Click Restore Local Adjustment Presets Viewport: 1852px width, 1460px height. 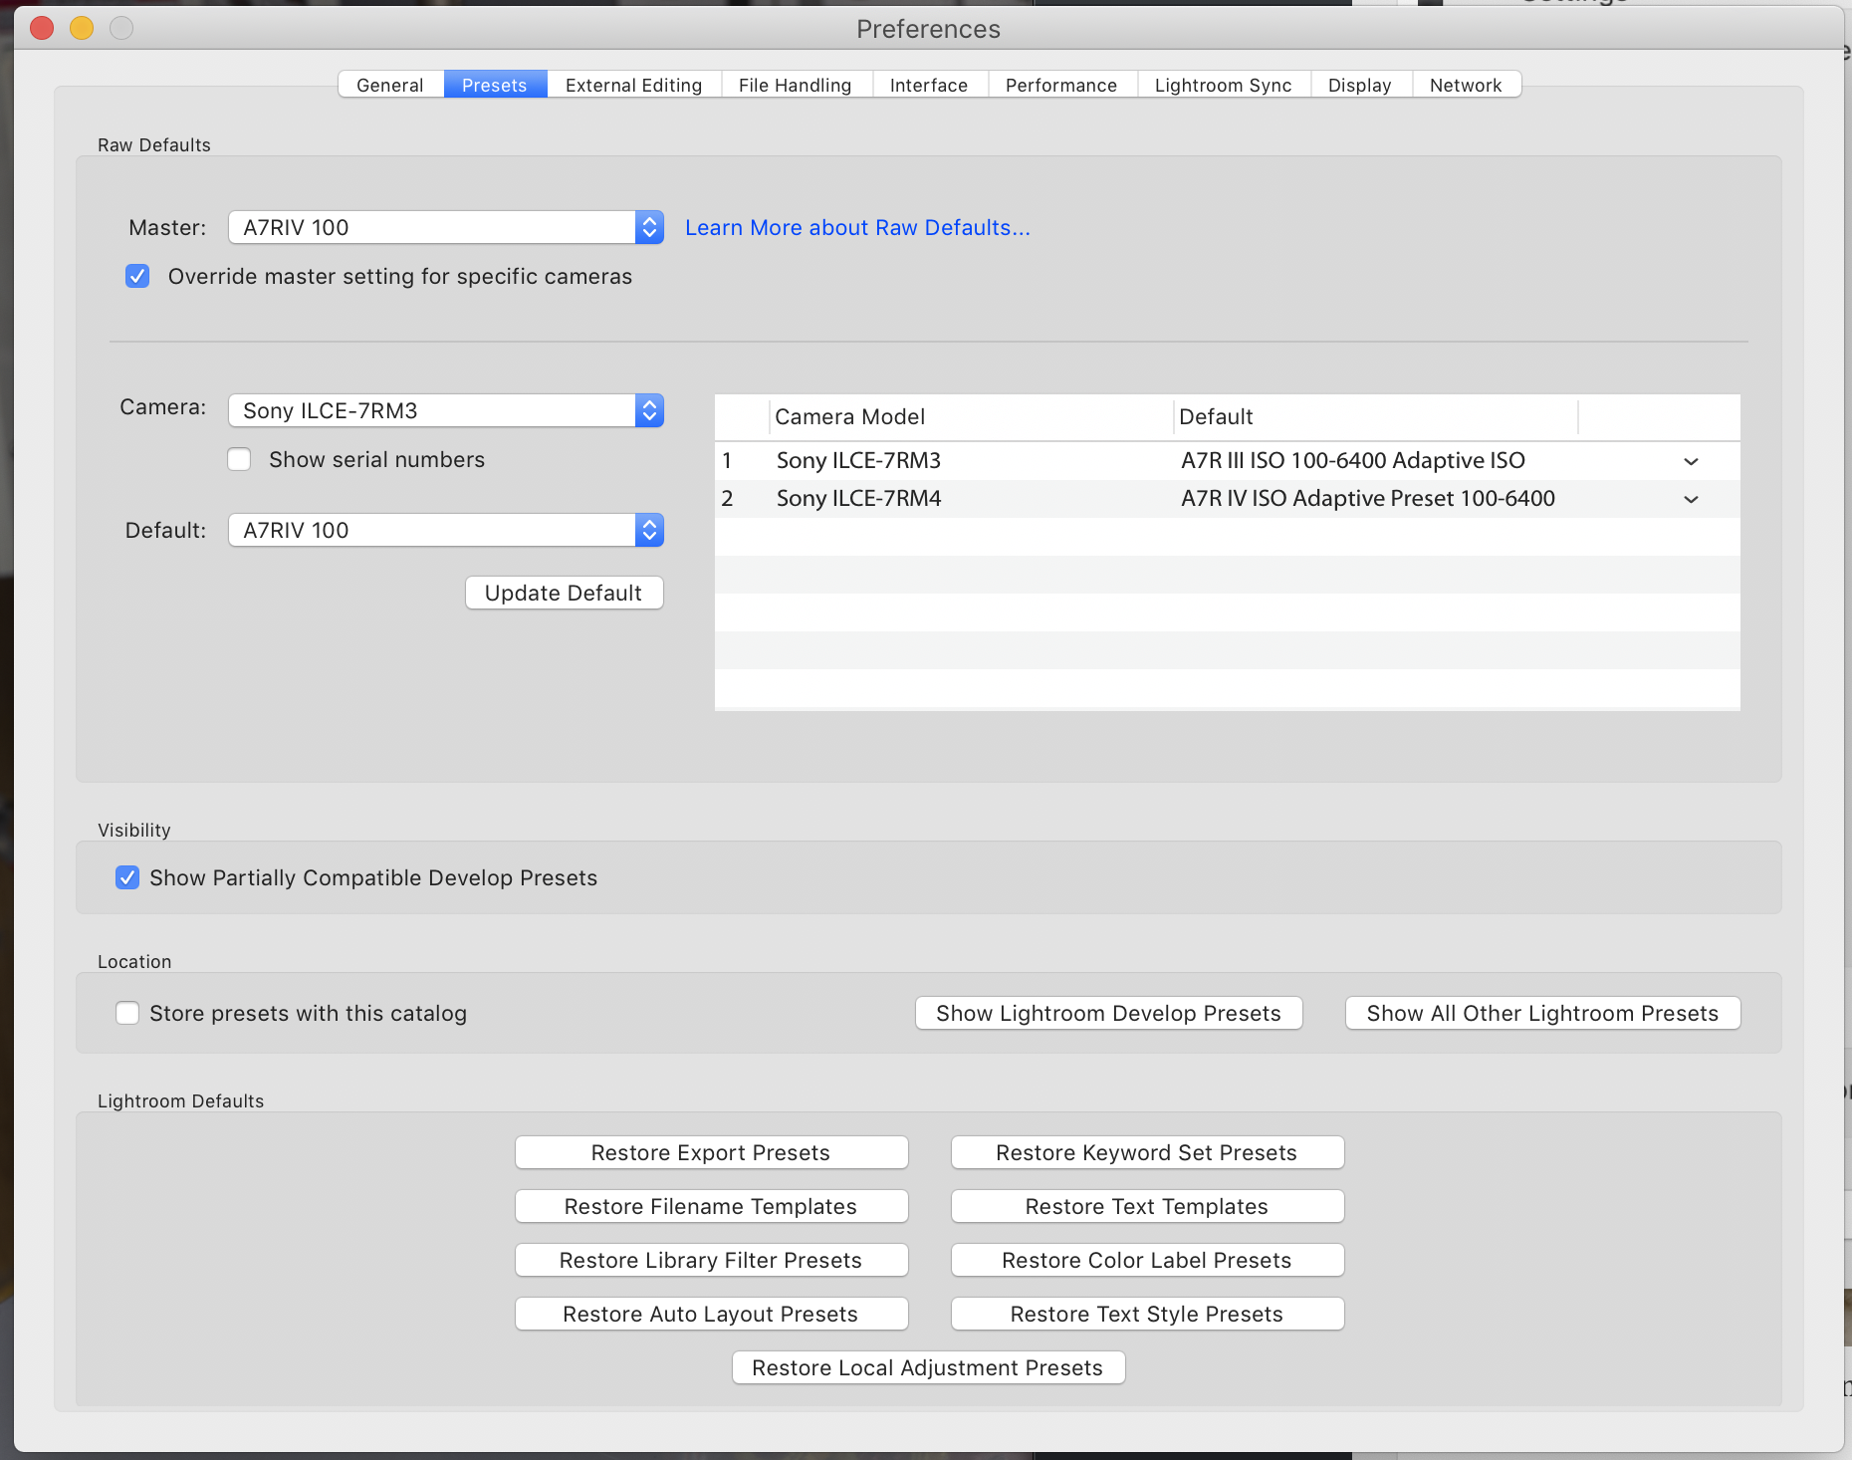tap(928, 1367)
